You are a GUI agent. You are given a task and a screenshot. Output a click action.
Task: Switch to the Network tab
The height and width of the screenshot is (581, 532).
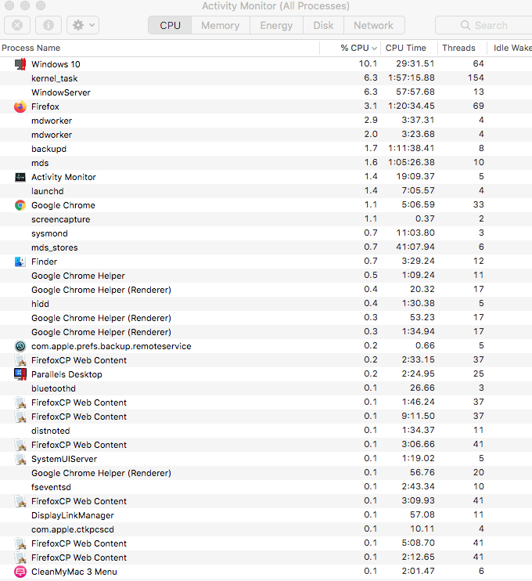pos(373,25)
